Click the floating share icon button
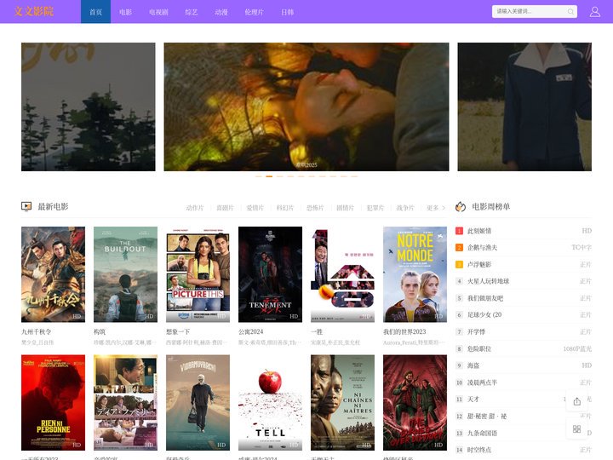 (576, 401)
